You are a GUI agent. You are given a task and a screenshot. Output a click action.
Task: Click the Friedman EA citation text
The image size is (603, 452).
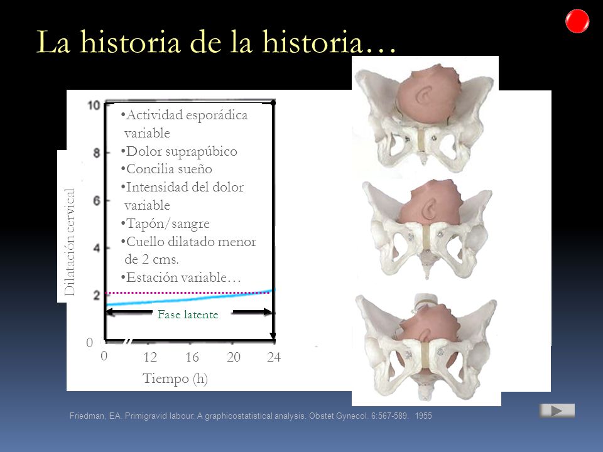click(x=251, y=416)
